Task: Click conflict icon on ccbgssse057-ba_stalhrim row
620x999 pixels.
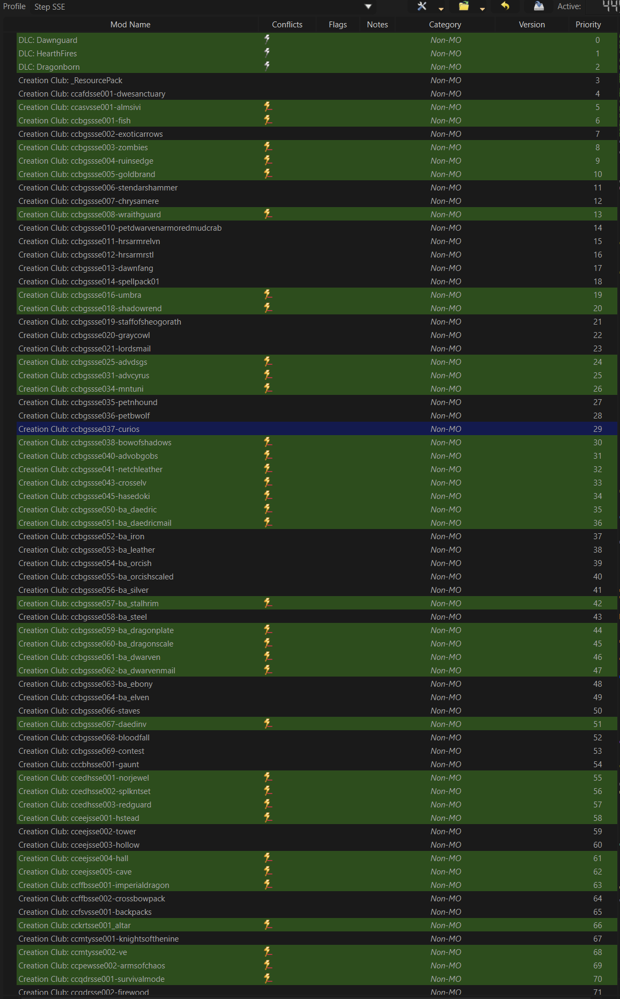Action: tap(268, 603)
